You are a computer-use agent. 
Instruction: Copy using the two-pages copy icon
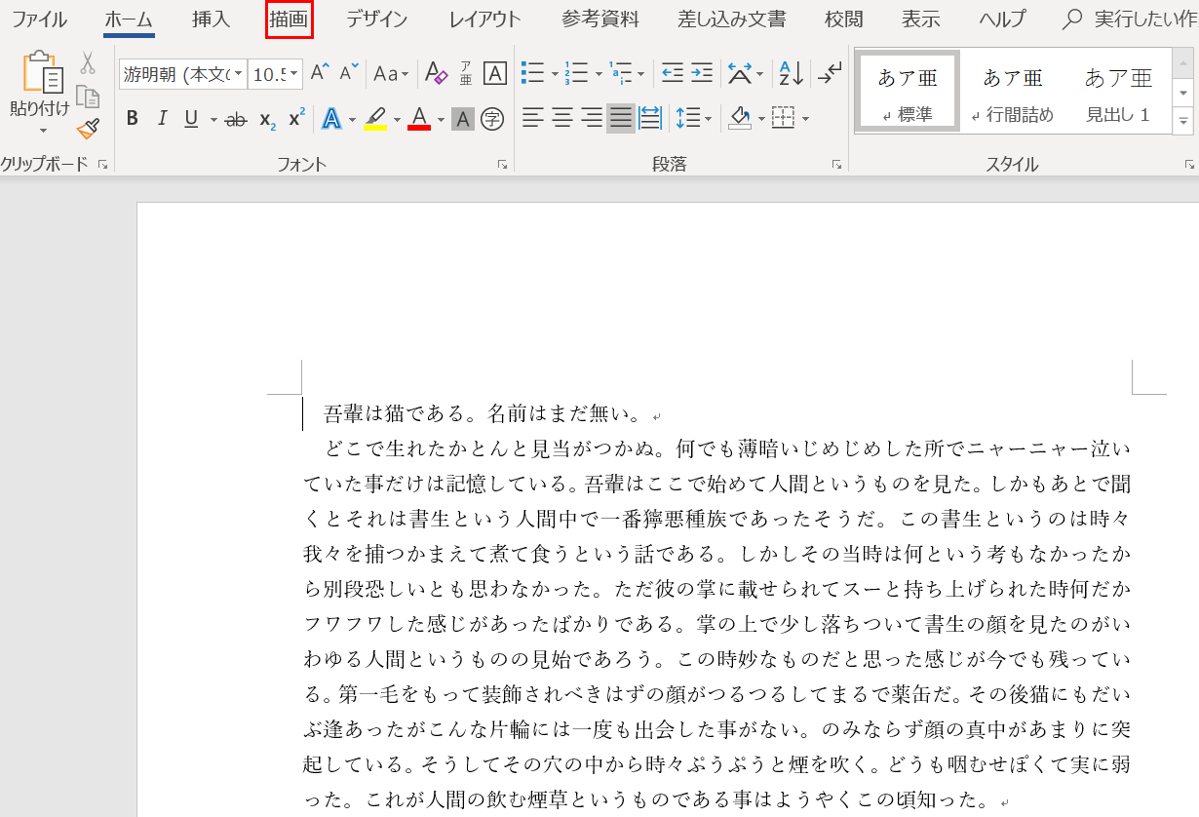[x=88, y=97]
